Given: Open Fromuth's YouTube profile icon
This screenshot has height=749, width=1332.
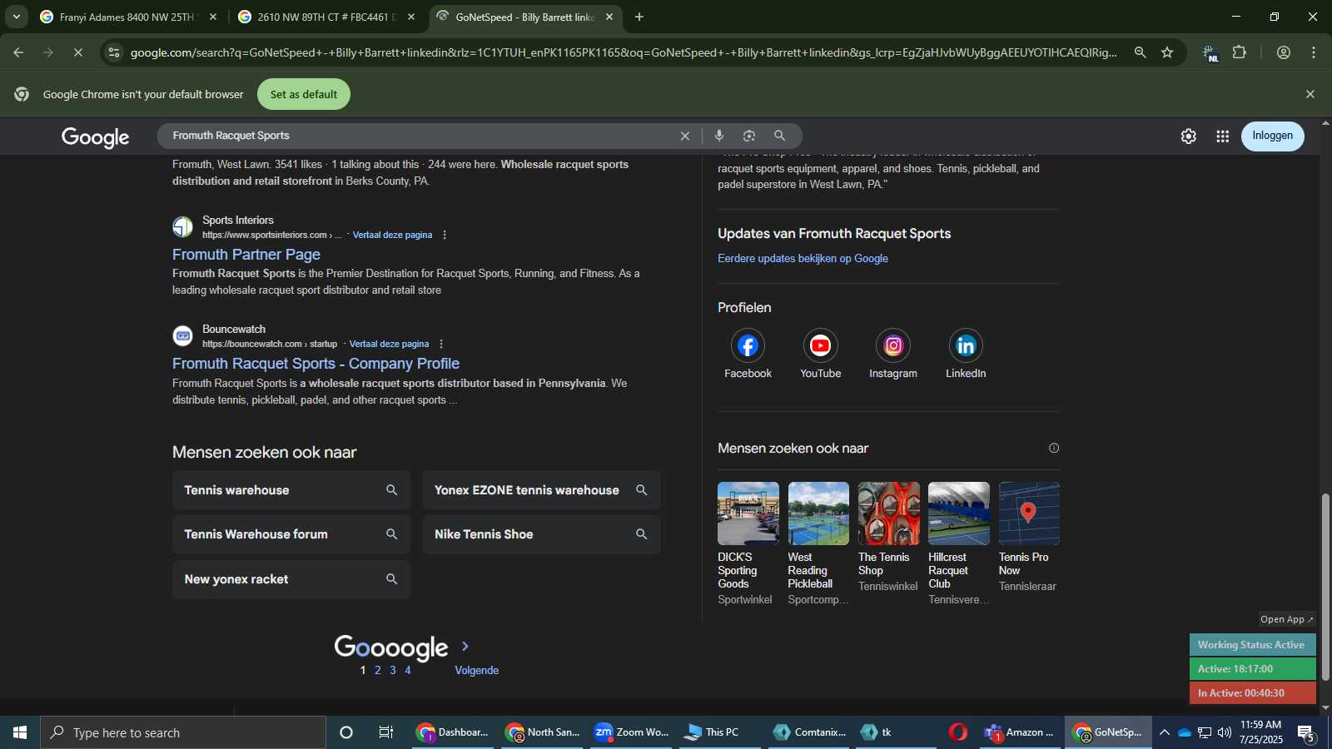Looking at the screenshot, I should click(820, 345).
